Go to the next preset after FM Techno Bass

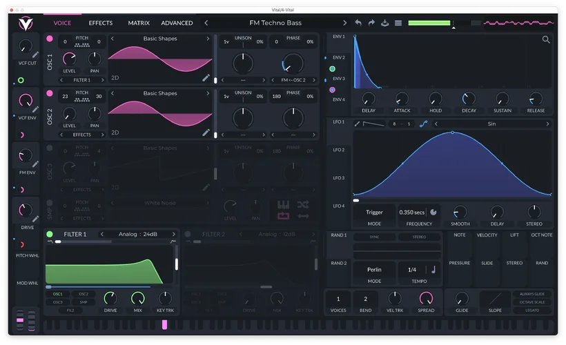(345, 23)
